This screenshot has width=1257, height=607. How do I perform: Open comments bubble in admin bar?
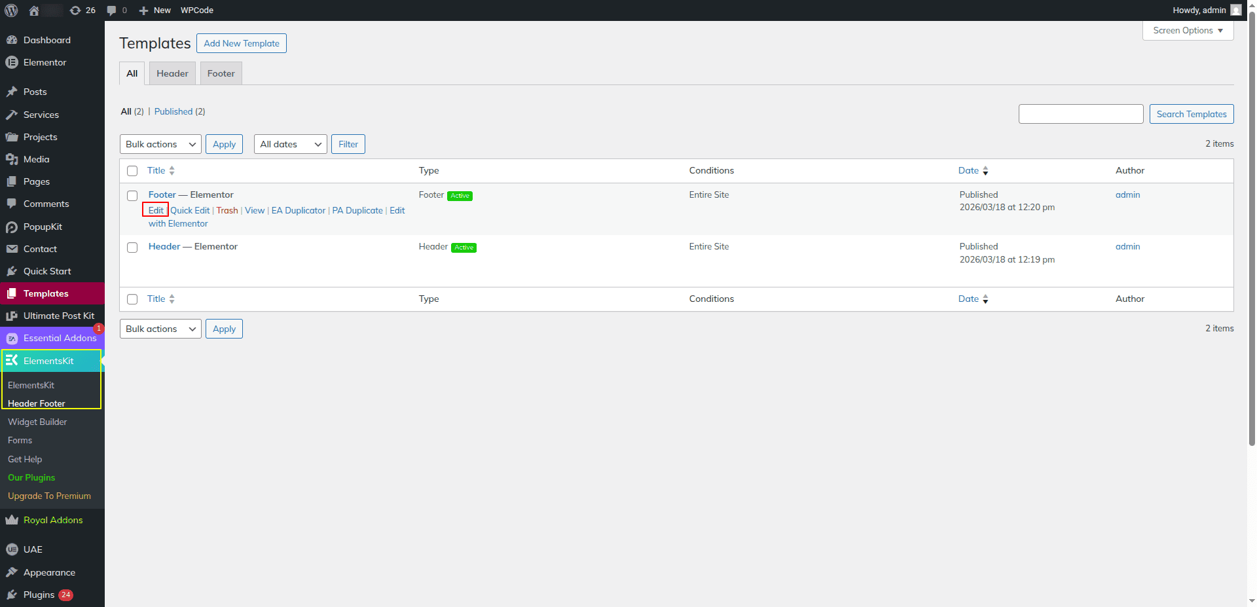111,10
